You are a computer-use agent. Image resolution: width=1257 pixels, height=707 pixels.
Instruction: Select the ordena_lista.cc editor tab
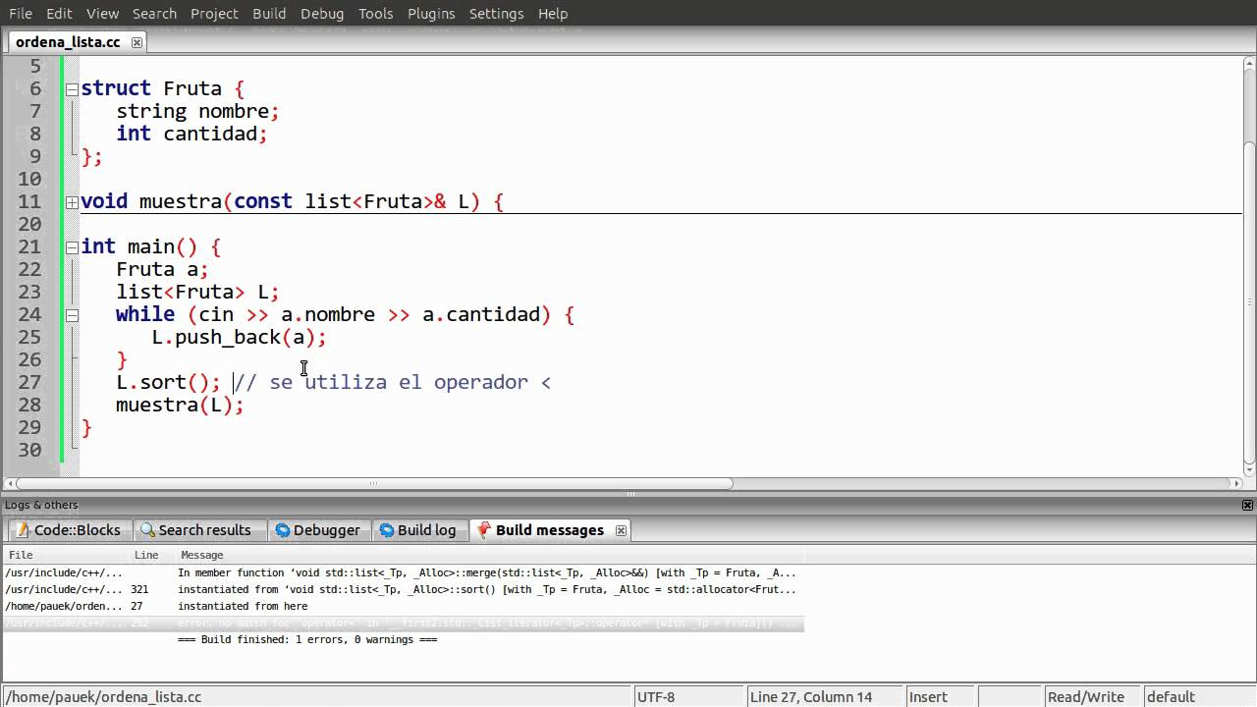click(68, 42)
